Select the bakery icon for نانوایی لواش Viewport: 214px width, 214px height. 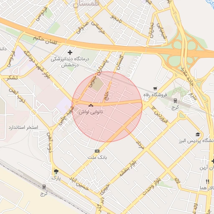pos(91,106)
